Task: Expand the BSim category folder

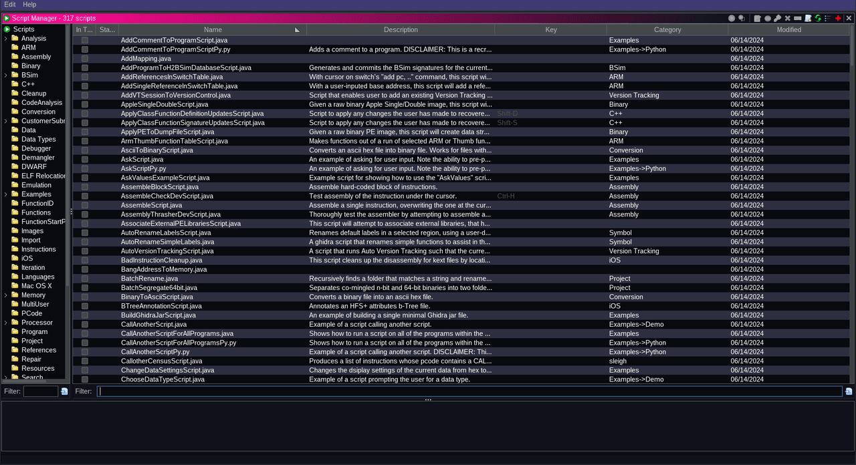Action: (6, 75)
